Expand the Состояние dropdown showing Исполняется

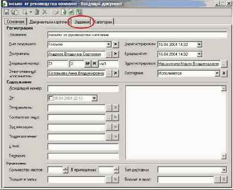point(217,73)
